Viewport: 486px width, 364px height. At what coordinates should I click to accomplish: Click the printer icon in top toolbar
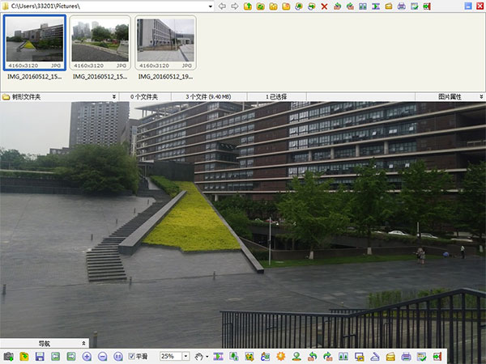point(402,6)
